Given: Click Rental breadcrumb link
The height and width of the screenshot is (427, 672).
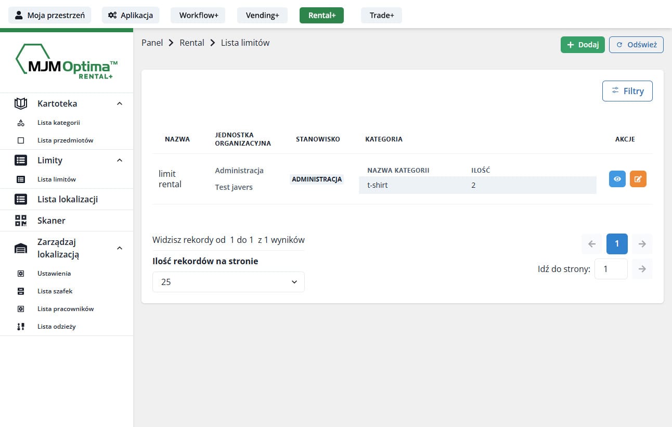Looking at the screenshot, I should 192,43.
